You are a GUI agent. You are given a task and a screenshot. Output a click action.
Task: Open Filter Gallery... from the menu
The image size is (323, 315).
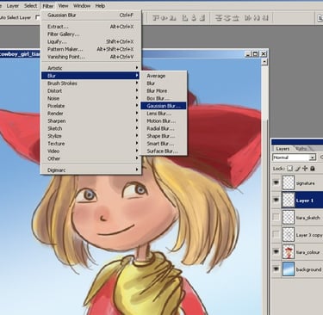pos(90,34)
